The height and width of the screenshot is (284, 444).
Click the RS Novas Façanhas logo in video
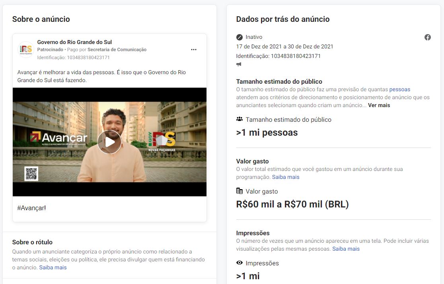click(162, 142)
